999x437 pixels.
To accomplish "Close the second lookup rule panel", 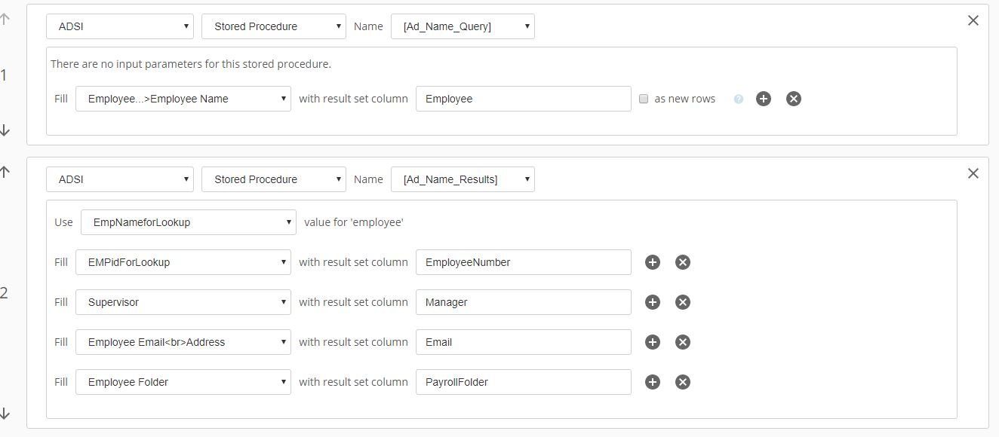I will [x=973, y=173].
